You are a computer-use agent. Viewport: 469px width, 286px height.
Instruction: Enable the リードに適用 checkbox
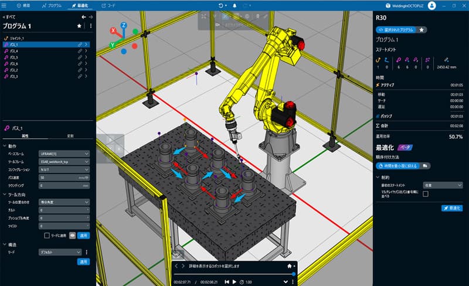click(x=47, y=236)
